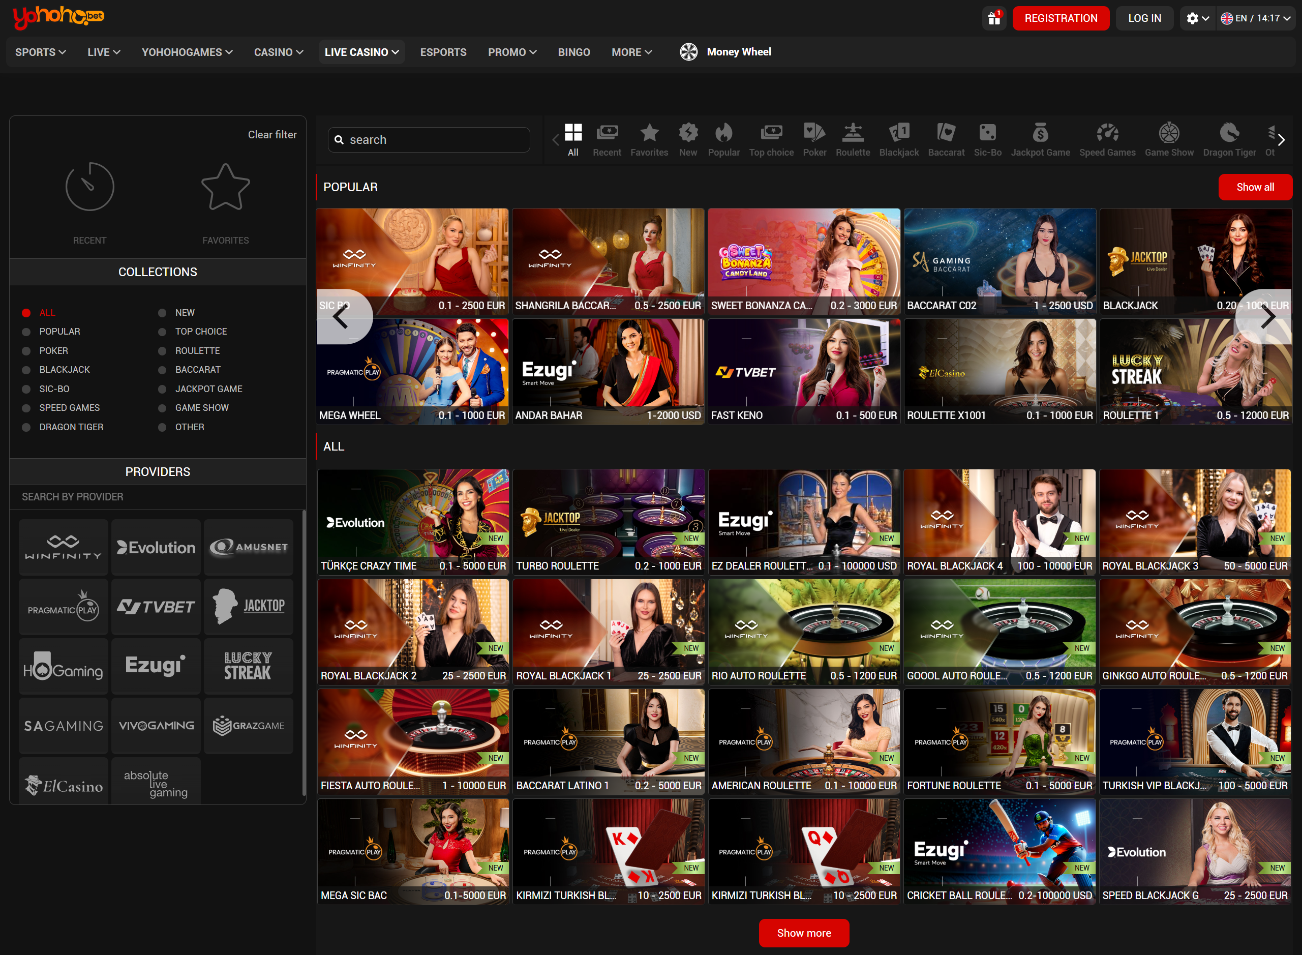Go to the ESPORTS menu item

point(443,52)
